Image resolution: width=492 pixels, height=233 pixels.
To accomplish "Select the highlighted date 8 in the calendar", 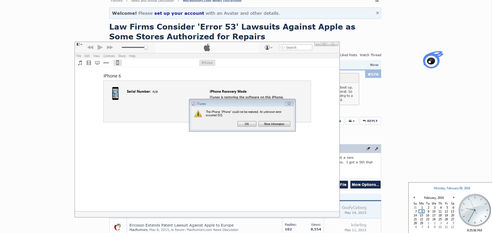I will click(x=422, y=212).
